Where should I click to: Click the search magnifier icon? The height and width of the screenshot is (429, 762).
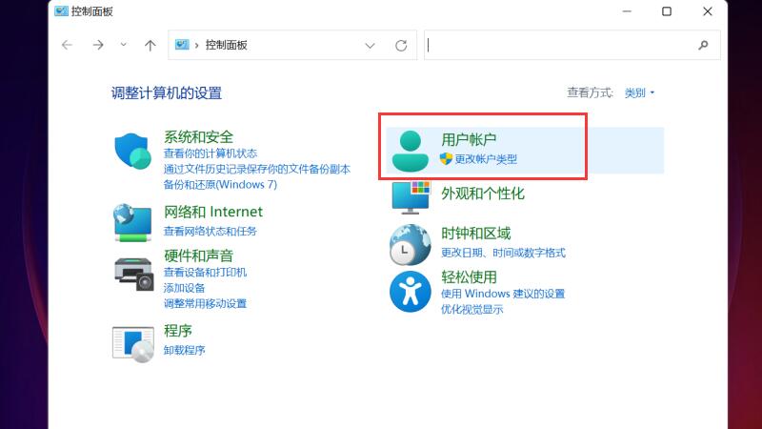[x=703, y=45]
